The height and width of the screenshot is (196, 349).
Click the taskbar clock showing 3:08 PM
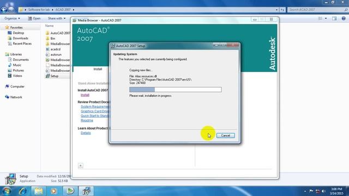[336, 191]
